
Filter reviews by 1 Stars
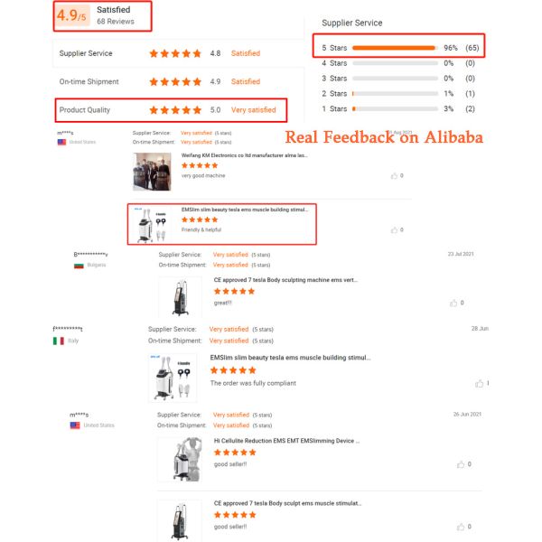(x=334, y=108)
